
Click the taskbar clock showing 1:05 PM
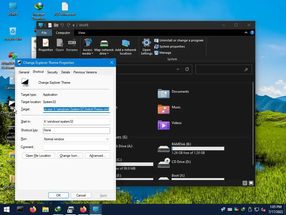point(276,209)
